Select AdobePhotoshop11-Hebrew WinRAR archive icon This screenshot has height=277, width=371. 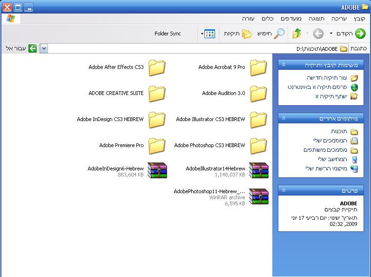(x=259, y=196)
